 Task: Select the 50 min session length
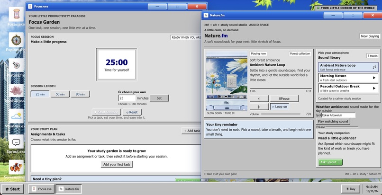point(60,94)
